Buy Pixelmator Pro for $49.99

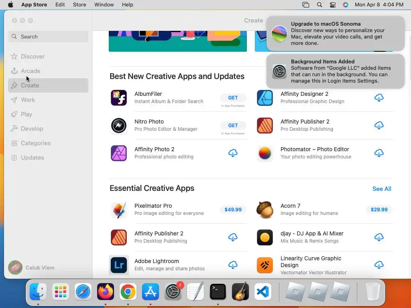click(x=233, y=209)
